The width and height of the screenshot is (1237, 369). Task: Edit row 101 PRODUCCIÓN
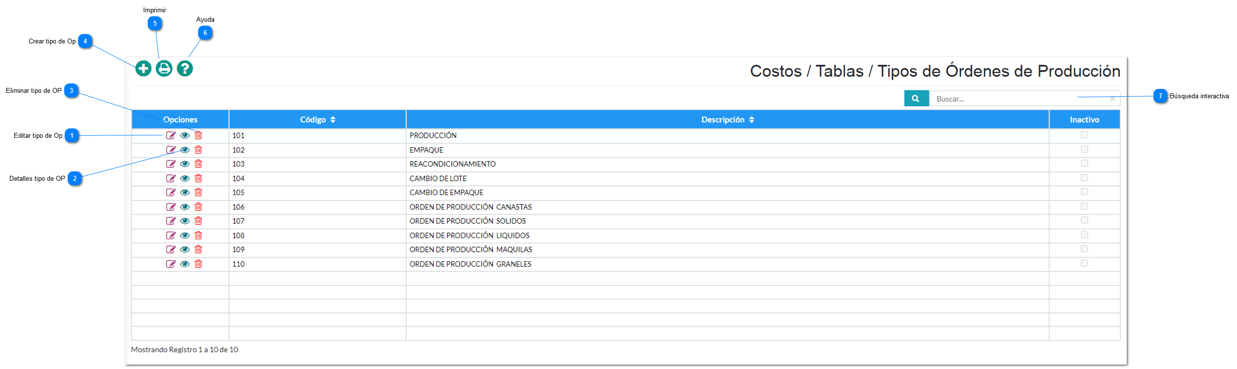tap(171, 135)
